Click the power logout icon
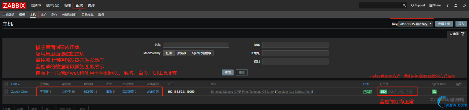469x110 pixels. tap(464, 5)
